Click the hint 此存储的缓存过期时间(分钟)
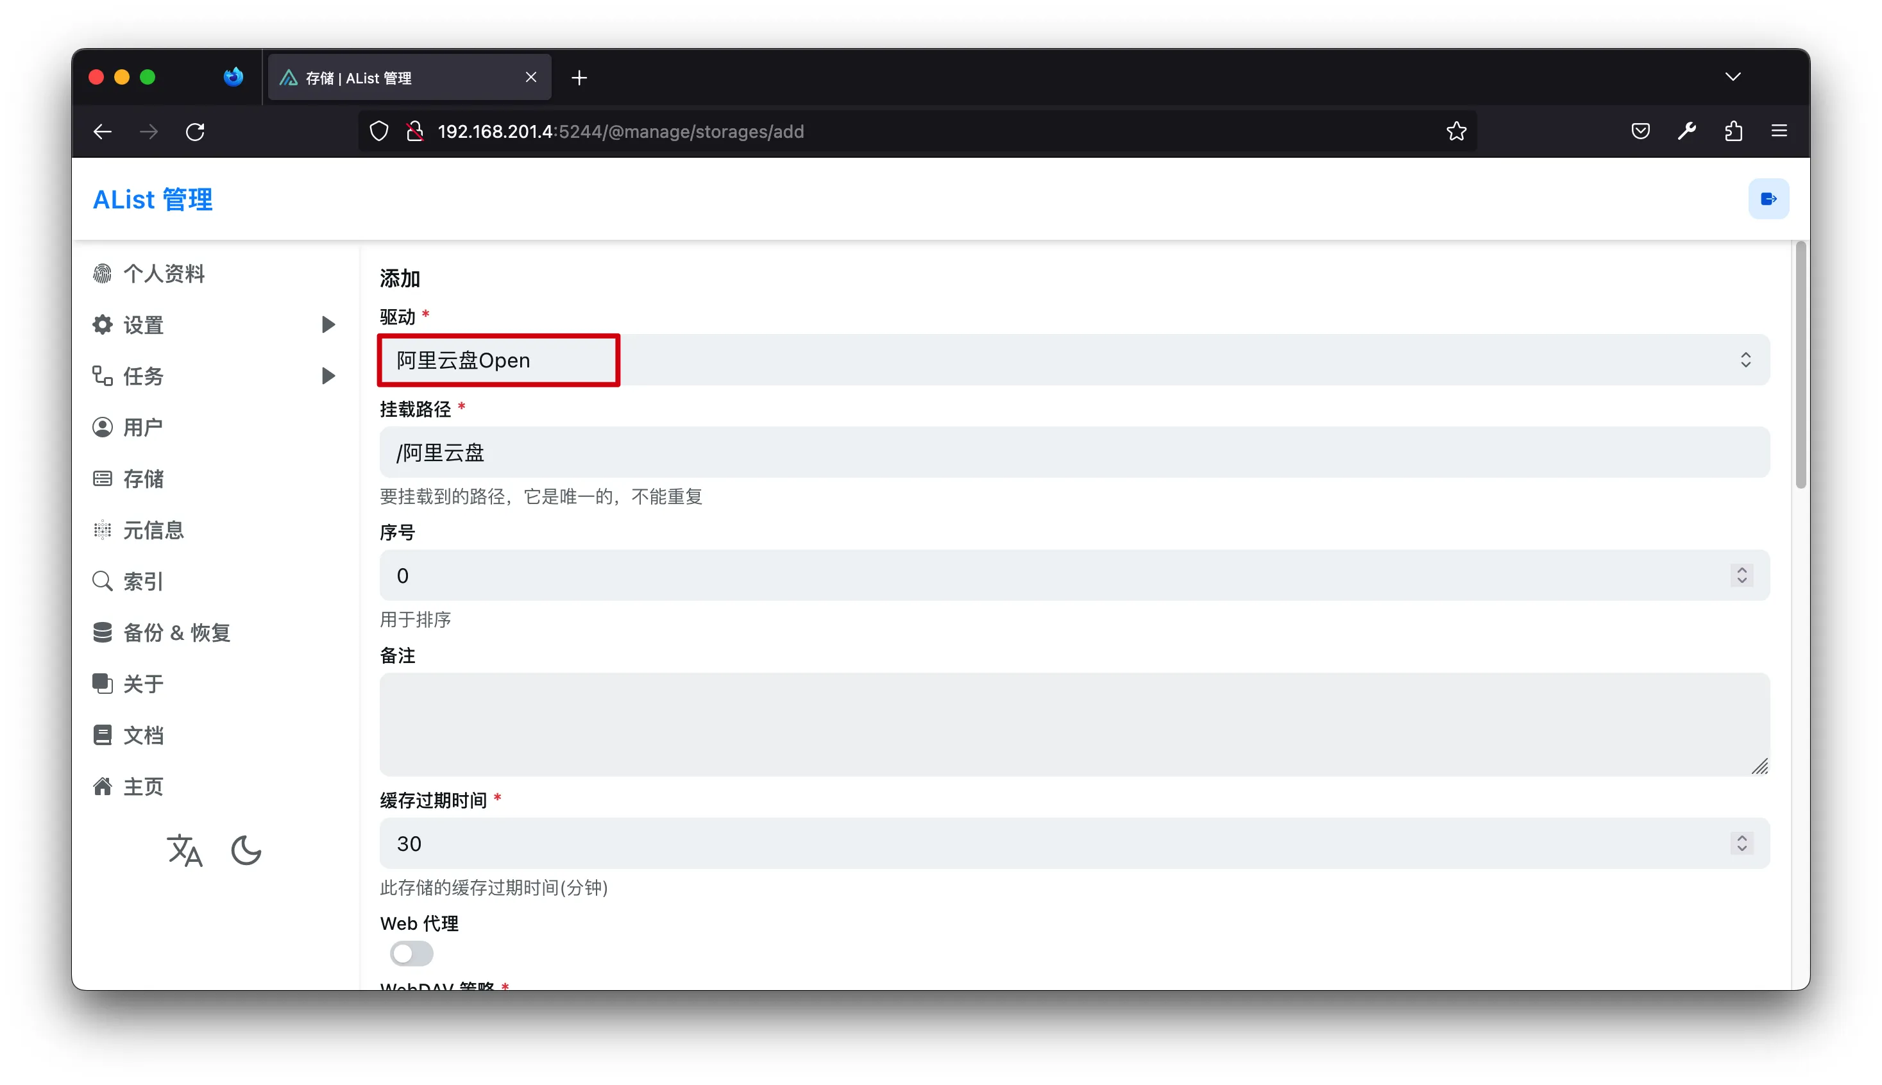The height and width of the screenshot is (1085, 1882). coord(493,887)
